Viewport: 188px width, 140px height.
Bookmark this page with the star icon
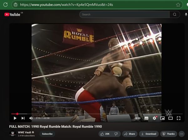178,5
